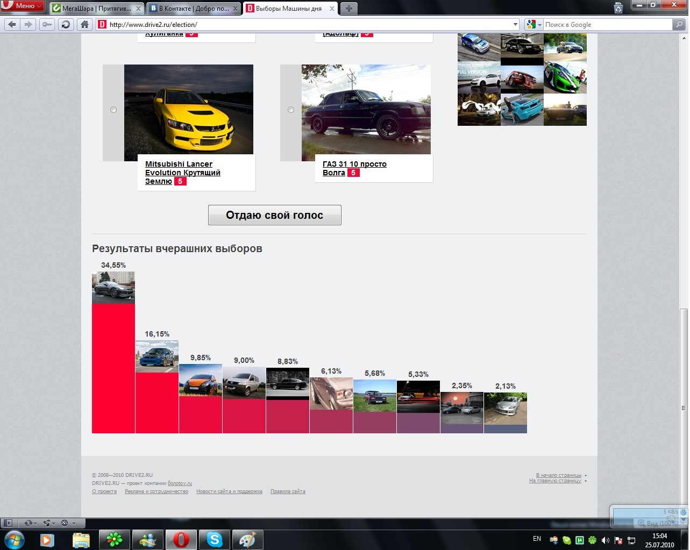Click the ICQ green flower tray icon

[593, 540]
